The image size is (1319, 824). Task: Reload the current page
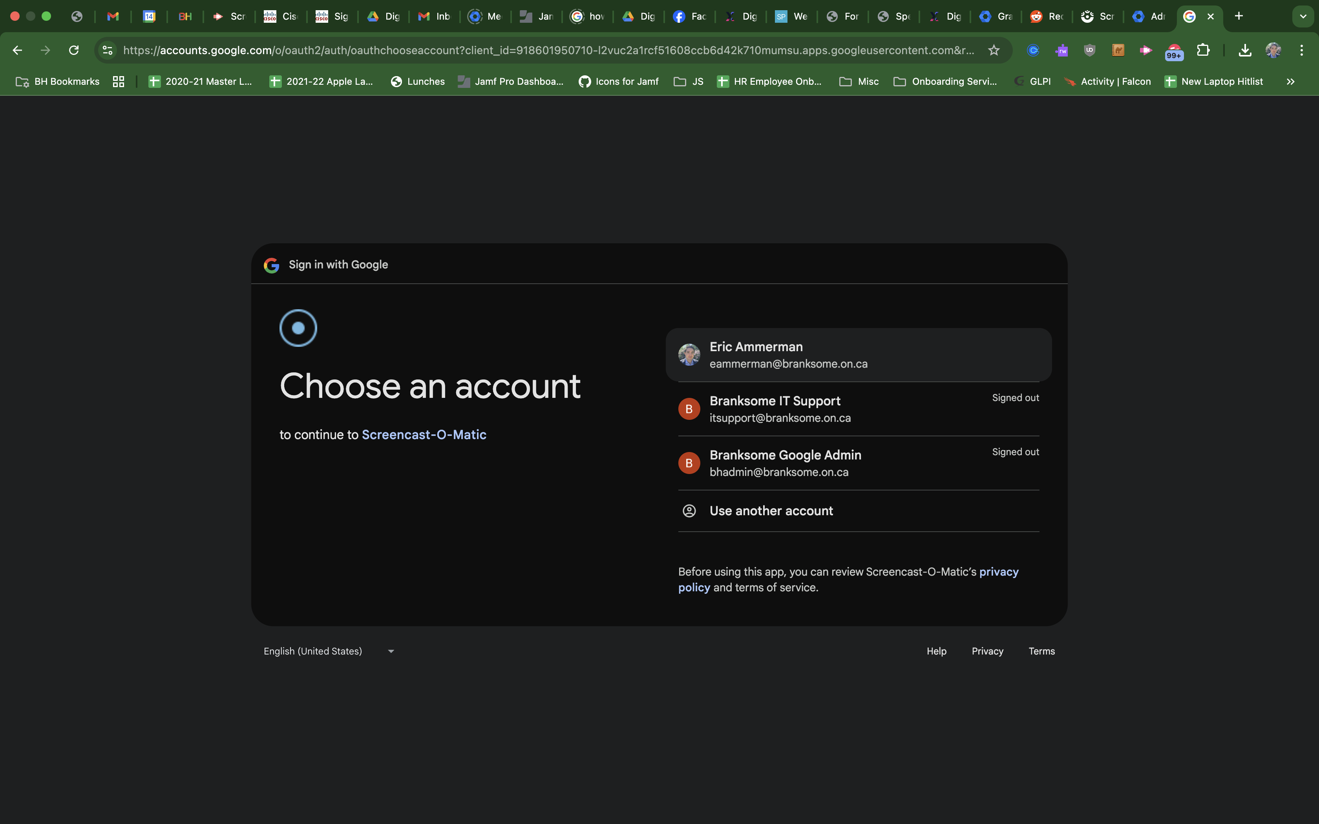(74, 50)
